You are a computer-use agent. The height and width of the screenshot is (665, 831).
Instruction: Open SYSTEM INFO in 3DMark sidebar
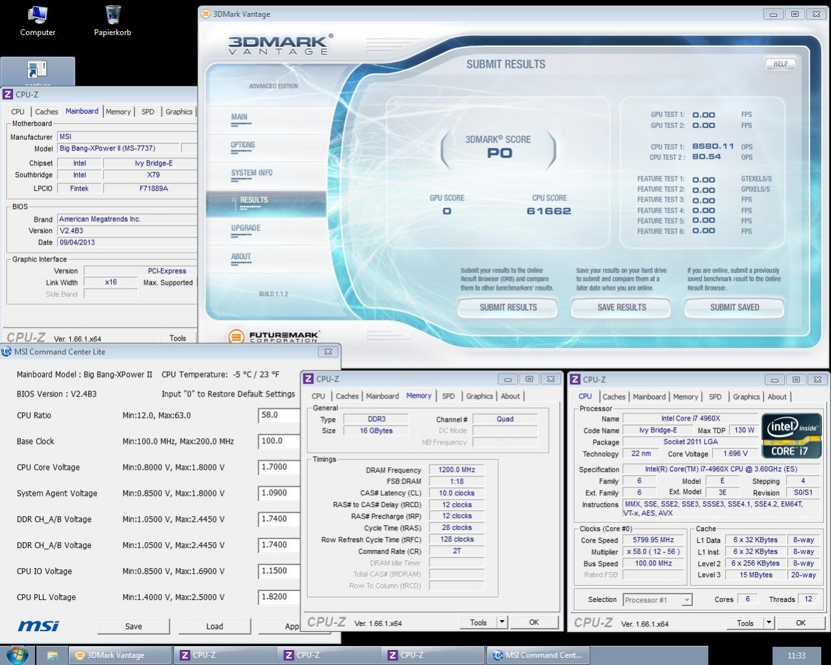(251, 173)
